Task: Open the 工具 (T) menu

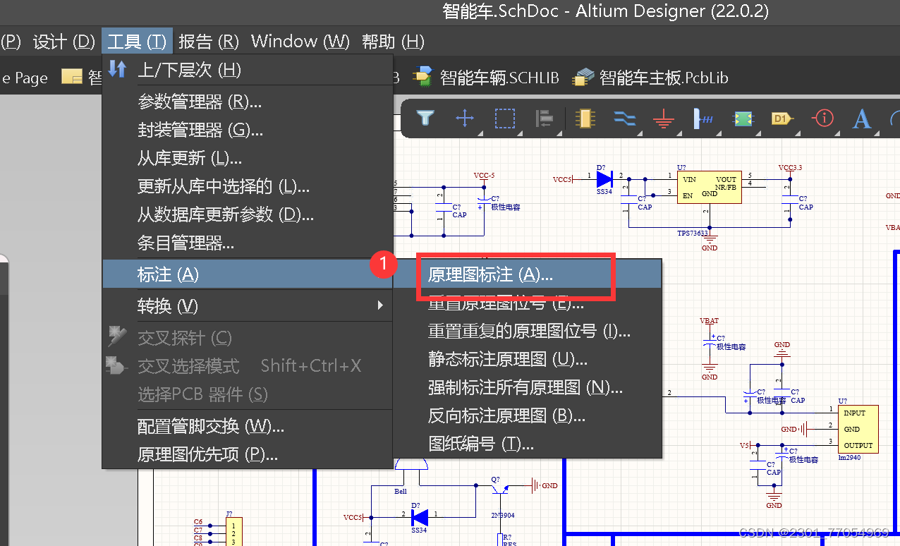Action: (x=136, y=42)
